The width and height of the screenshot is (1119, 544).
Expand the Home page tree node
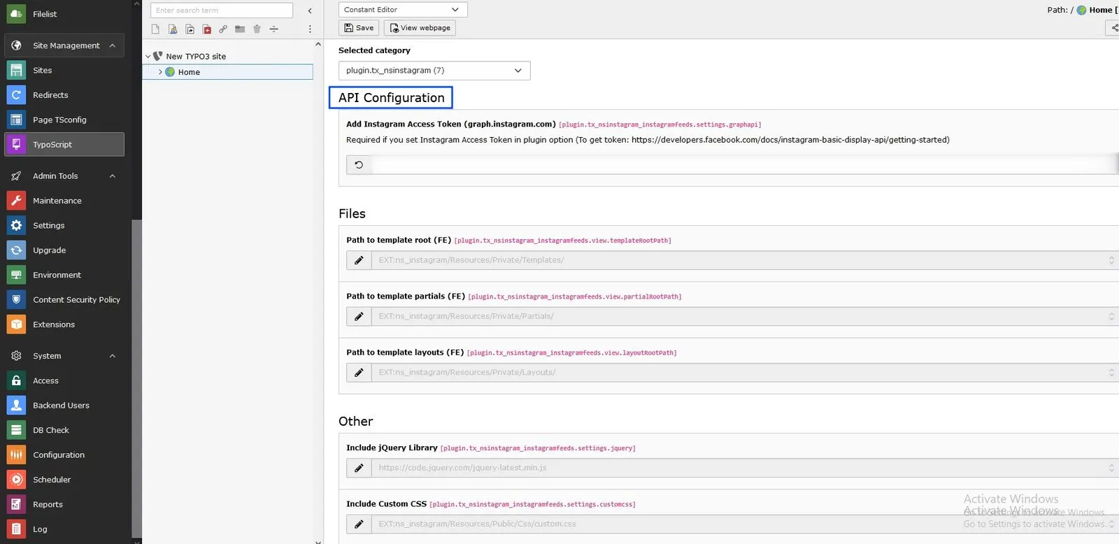pos(160,72)
